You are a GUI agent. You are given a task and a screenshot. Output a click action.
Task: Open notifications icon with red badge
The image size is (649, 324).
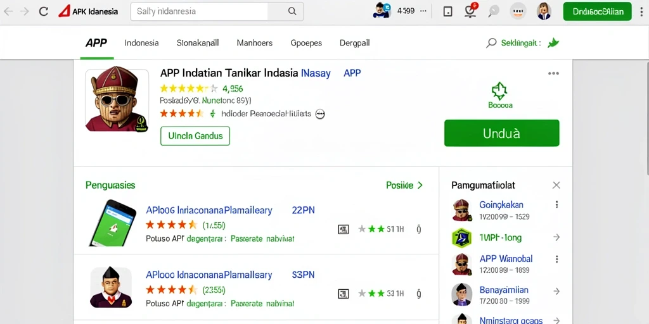click(471, 11)
